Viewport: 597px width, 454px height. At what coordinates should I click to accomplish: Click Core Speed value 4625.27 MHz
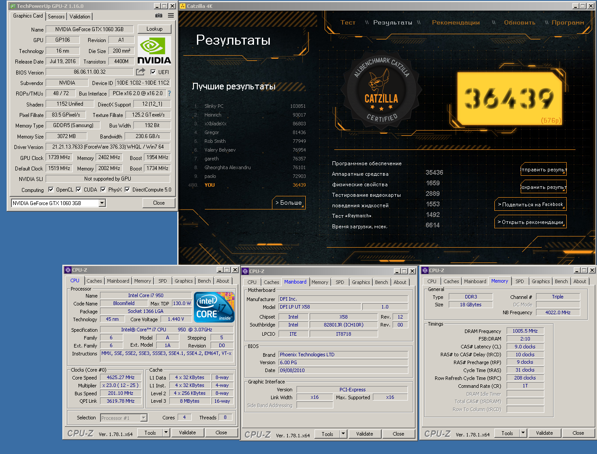(121, 377)
